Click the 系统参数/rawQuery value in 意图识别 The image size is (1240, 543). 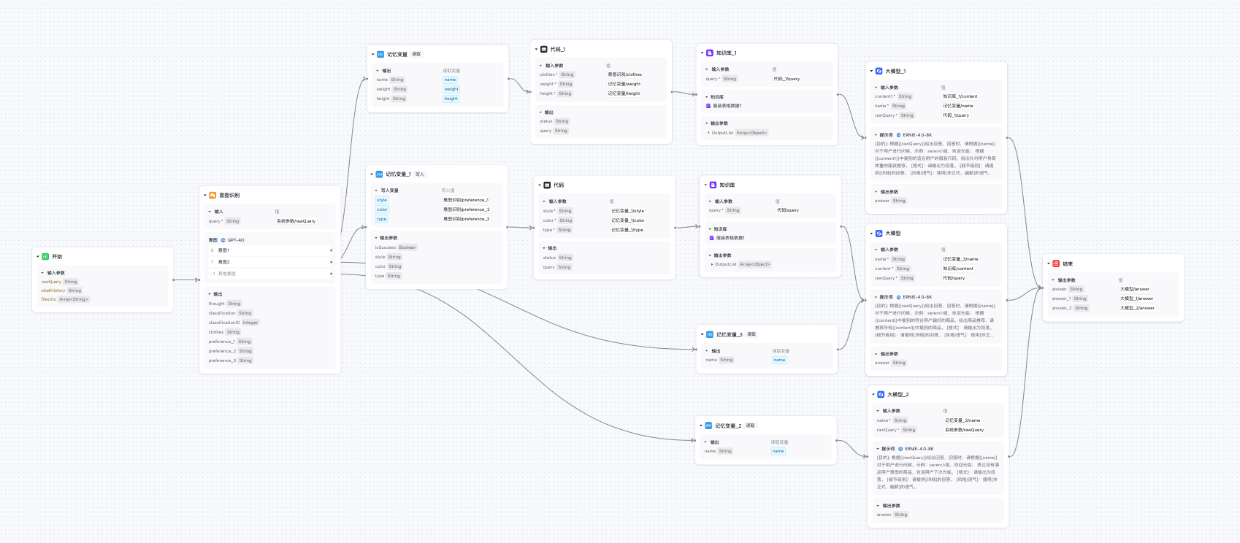click(x=296, y=221)
